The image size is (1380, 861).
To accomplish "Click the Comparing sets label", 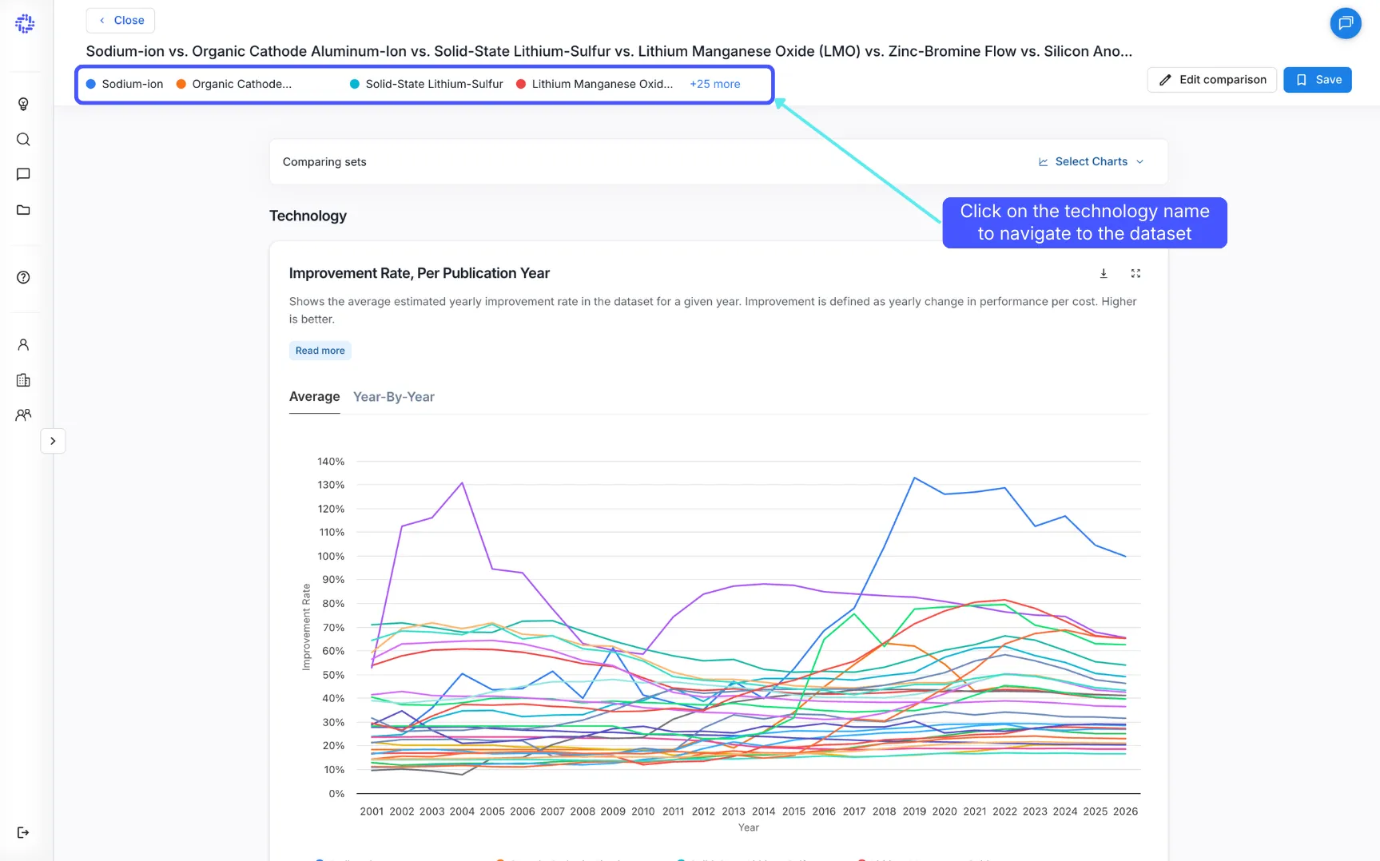I will click(x=324, y=162).
